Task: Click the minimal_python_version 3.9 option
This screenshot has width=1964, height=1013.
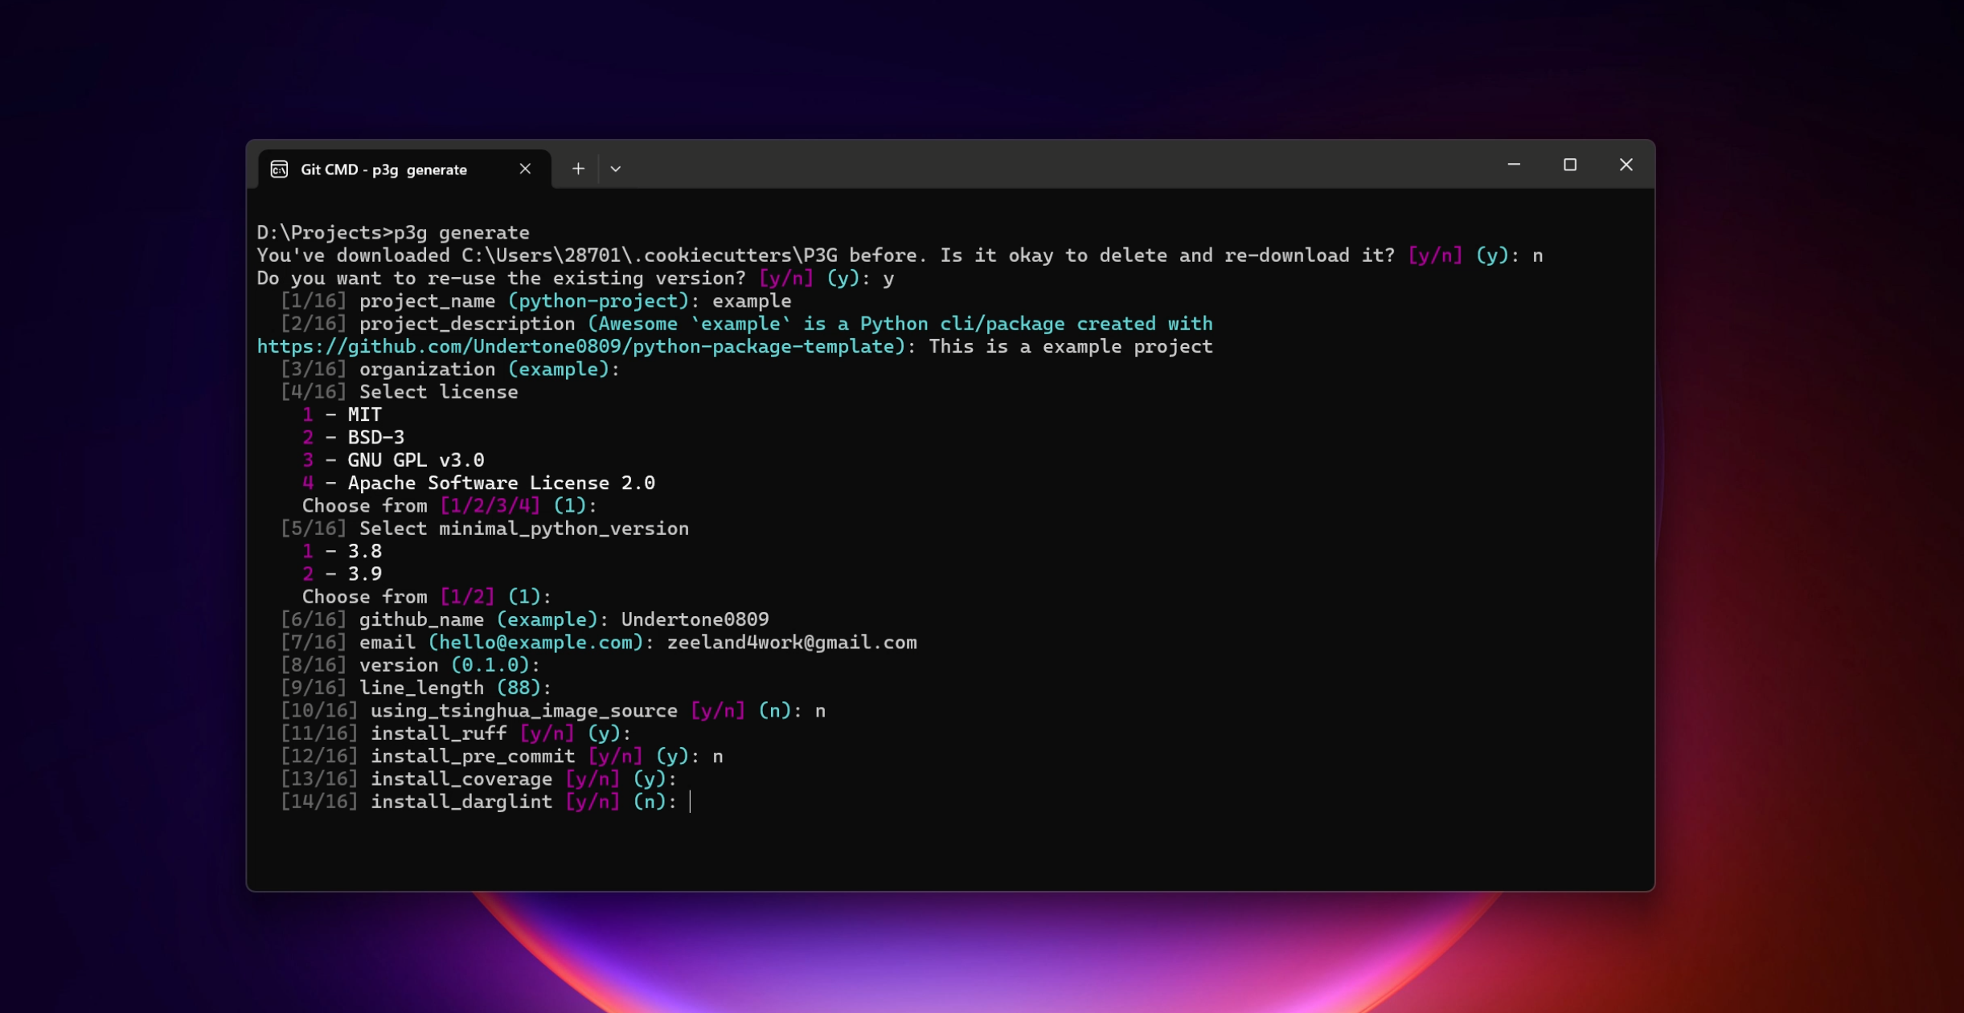Action: click(342, 573)
